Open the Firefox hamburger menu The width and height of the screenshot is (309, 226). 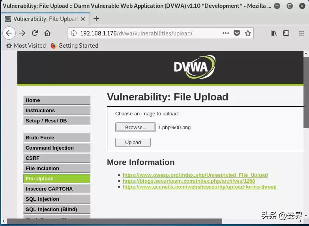click(299, 33)
